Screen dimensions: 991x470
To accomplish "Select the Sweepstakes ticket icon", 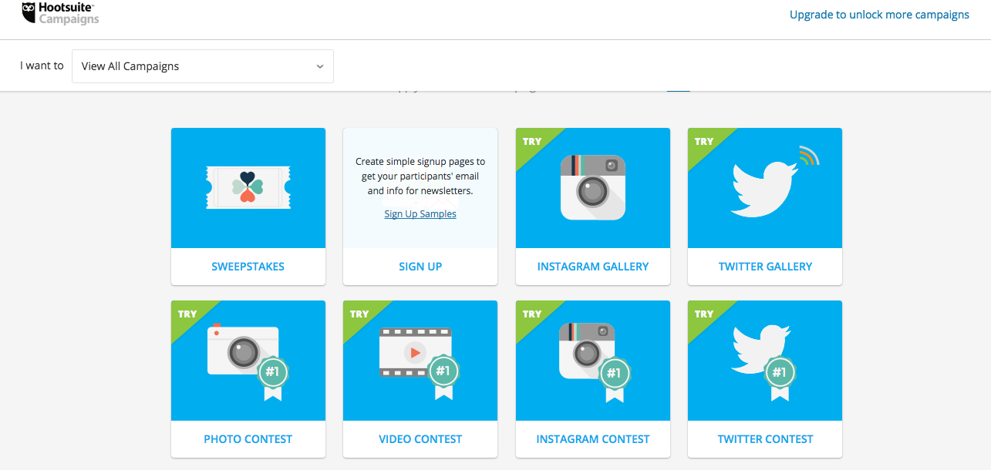I will click(x=248, y=187).
